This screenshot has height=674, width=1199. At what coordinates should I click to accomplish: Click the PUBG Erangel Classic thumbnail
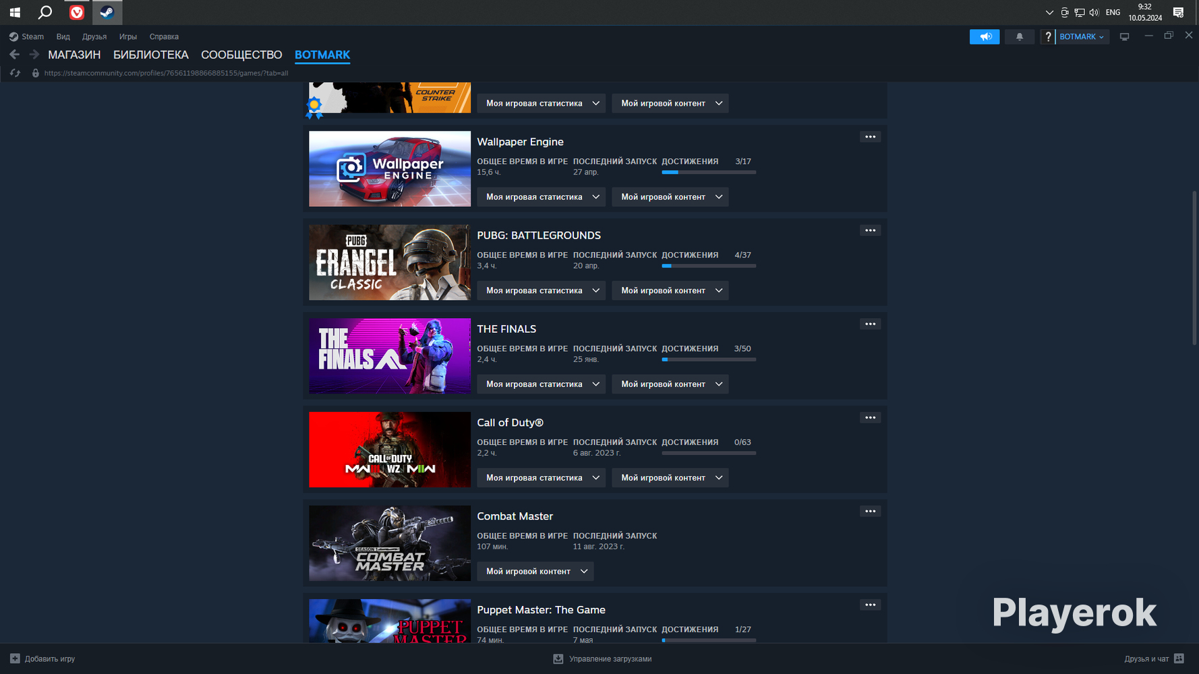[390, 262]
